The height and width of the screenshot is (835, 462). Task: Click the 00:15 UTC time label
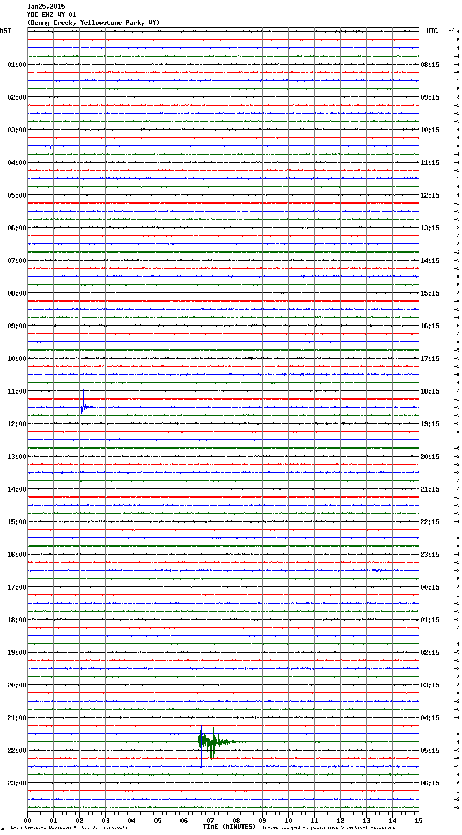(430, 587)
